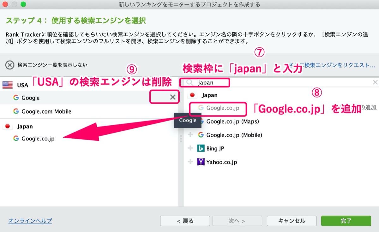Click the Yahoo logo icon

tap(201, 162)
